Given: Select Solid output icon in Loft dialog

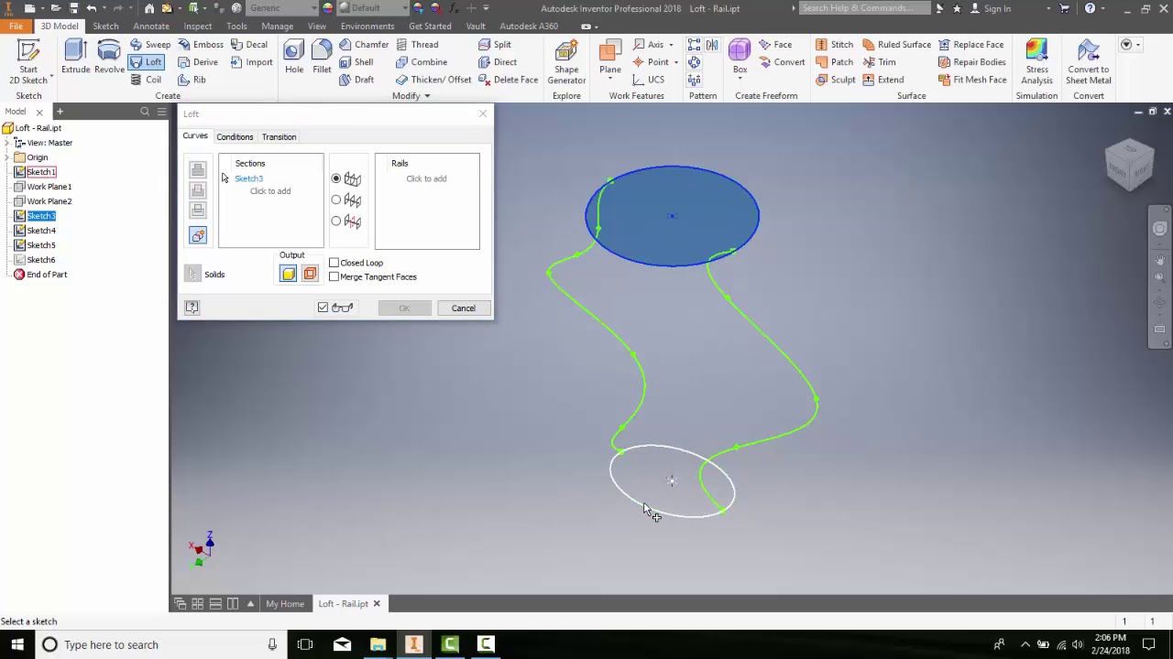Looking at the screenshot, I should tap(289, 274).
